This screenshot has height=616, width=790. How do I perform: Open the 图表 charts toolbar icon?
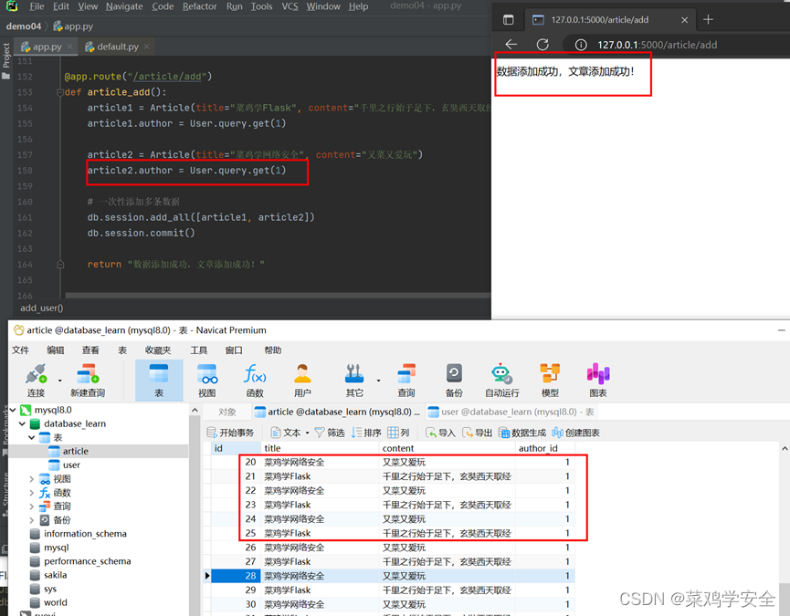(598, 381)
